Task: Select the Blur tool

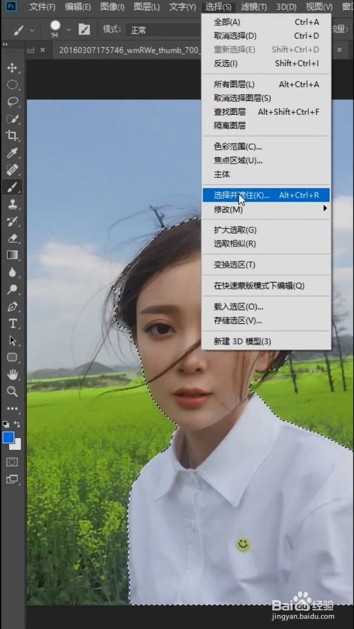Action: point(12,272)
